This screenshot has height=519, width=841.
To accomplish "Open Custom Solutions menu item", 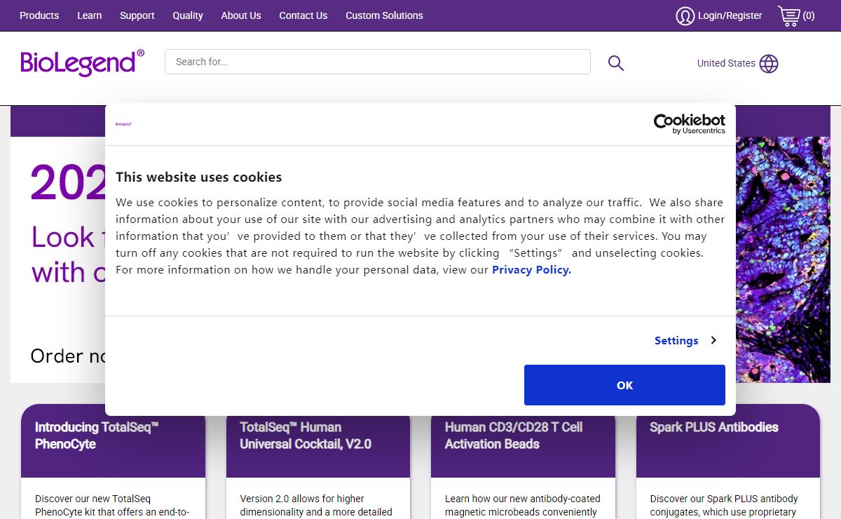I will [x=384, y=15].
